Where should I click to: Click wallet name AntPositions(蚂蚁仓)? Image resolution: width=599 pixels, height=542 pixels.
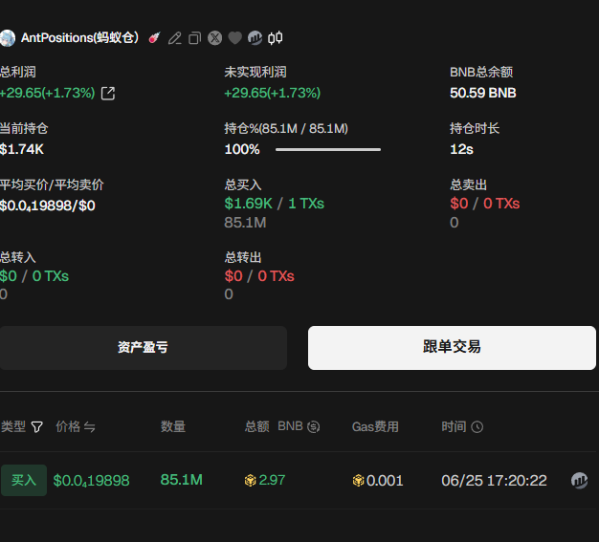[79, 38]
